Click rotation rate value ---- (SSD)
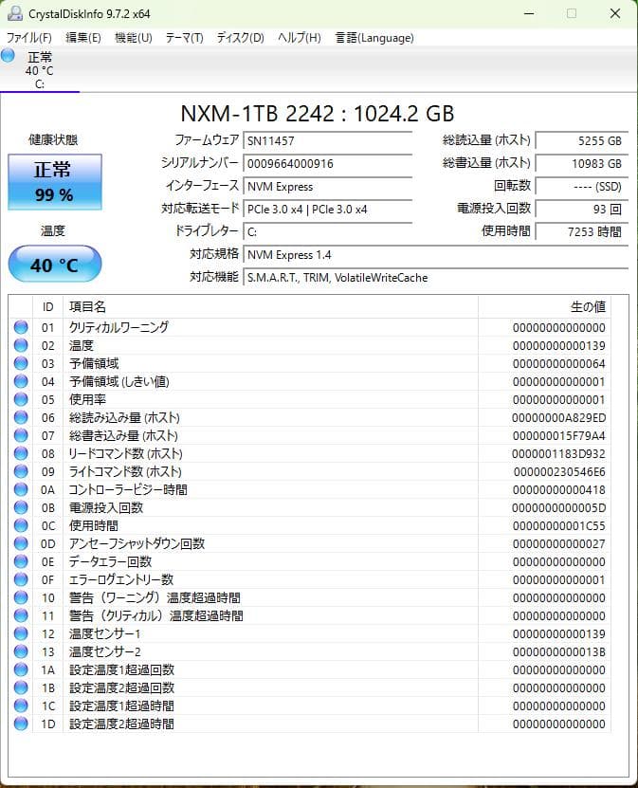This screenshot has height=788, width=638. pos(582,187)
